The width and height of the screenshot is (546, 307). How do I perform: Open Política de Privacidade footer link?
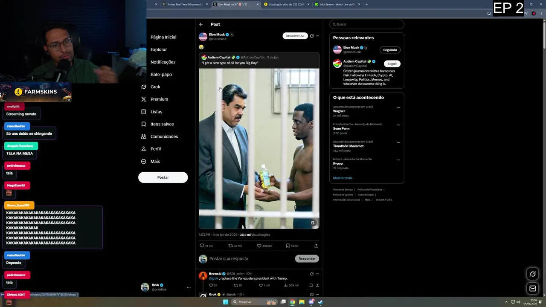(369, 189)
